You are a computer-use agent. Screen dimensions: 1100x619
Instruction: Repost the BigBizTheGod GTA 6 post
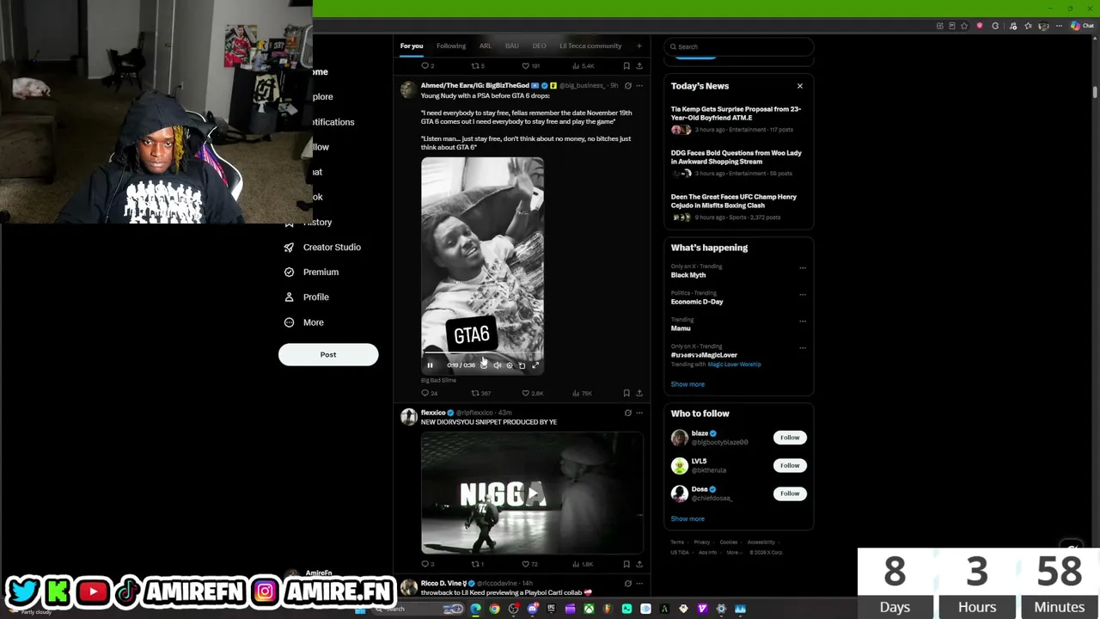pyautogui.click(x=480, y=393)
